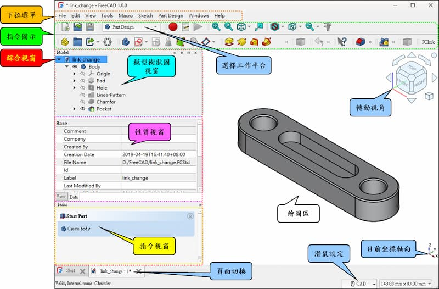Click Create body in Tasks panel
Viewport: 439px width, 289px height.
tap(78, 229)
